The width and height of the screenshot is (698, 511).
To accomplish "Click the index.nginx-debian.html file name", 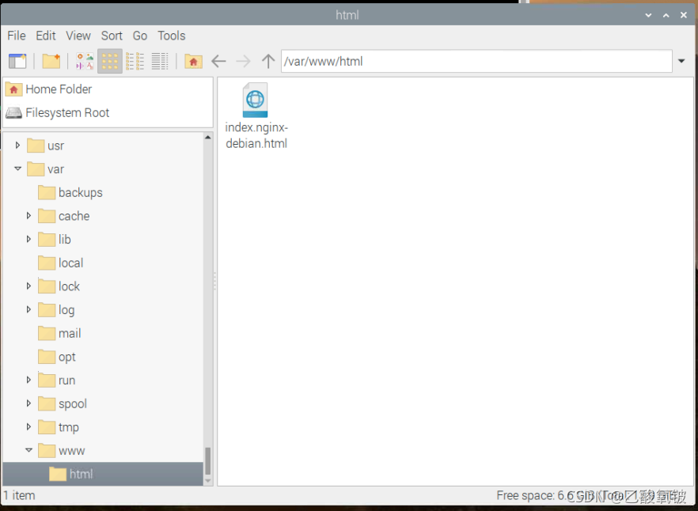I will (256, 135).
